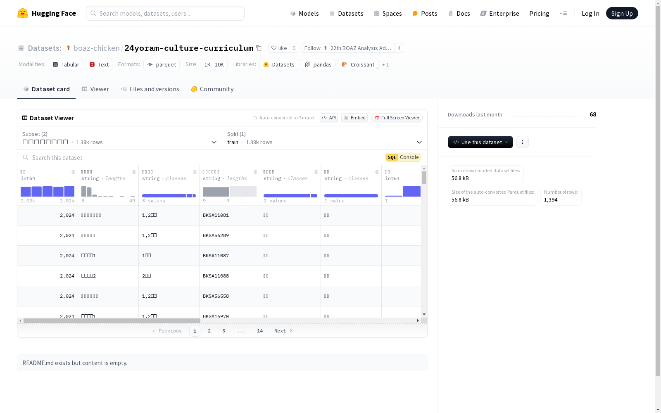
Task: Go to Posts in the navigation
Action: click(x=425, y=13)
